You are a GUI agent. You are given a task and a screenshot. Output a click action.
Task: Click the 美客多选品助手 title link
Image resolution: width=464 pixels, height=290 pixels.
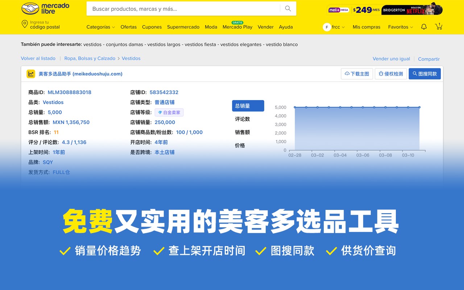pos(80,74)
